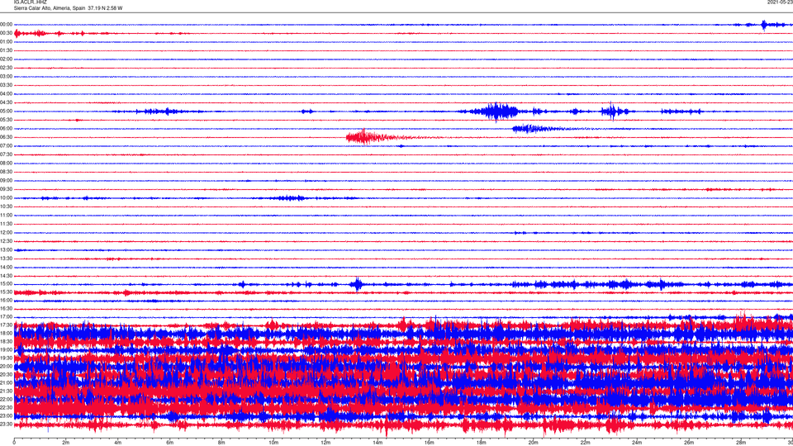The width and height of the screenshot is (793, 446).
Task: Click the '24m' x-axis tick label
Action: [x=637, y=443]
